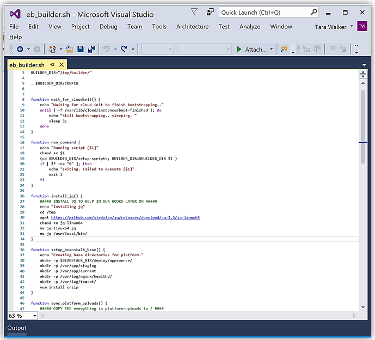The image size is (375, 340).
Task: Open the Tara Walker account dropdown
Action: coord(352,26)
